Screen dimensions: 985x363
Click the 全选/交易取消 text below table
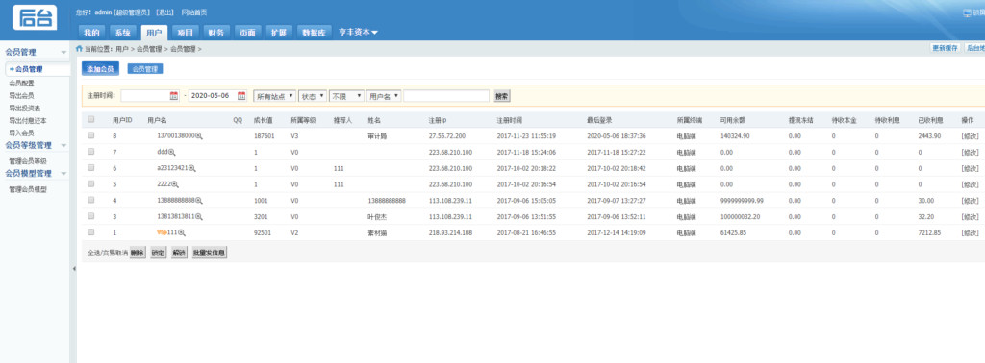(x=108, y=254)
